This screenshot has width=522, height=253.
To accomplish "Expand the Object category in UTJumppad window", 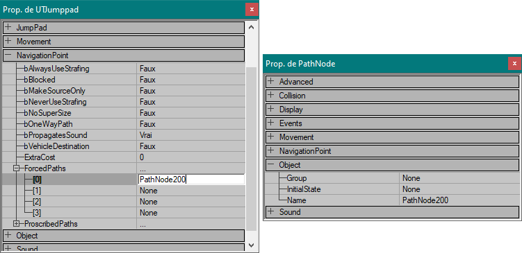I will 8,236.
